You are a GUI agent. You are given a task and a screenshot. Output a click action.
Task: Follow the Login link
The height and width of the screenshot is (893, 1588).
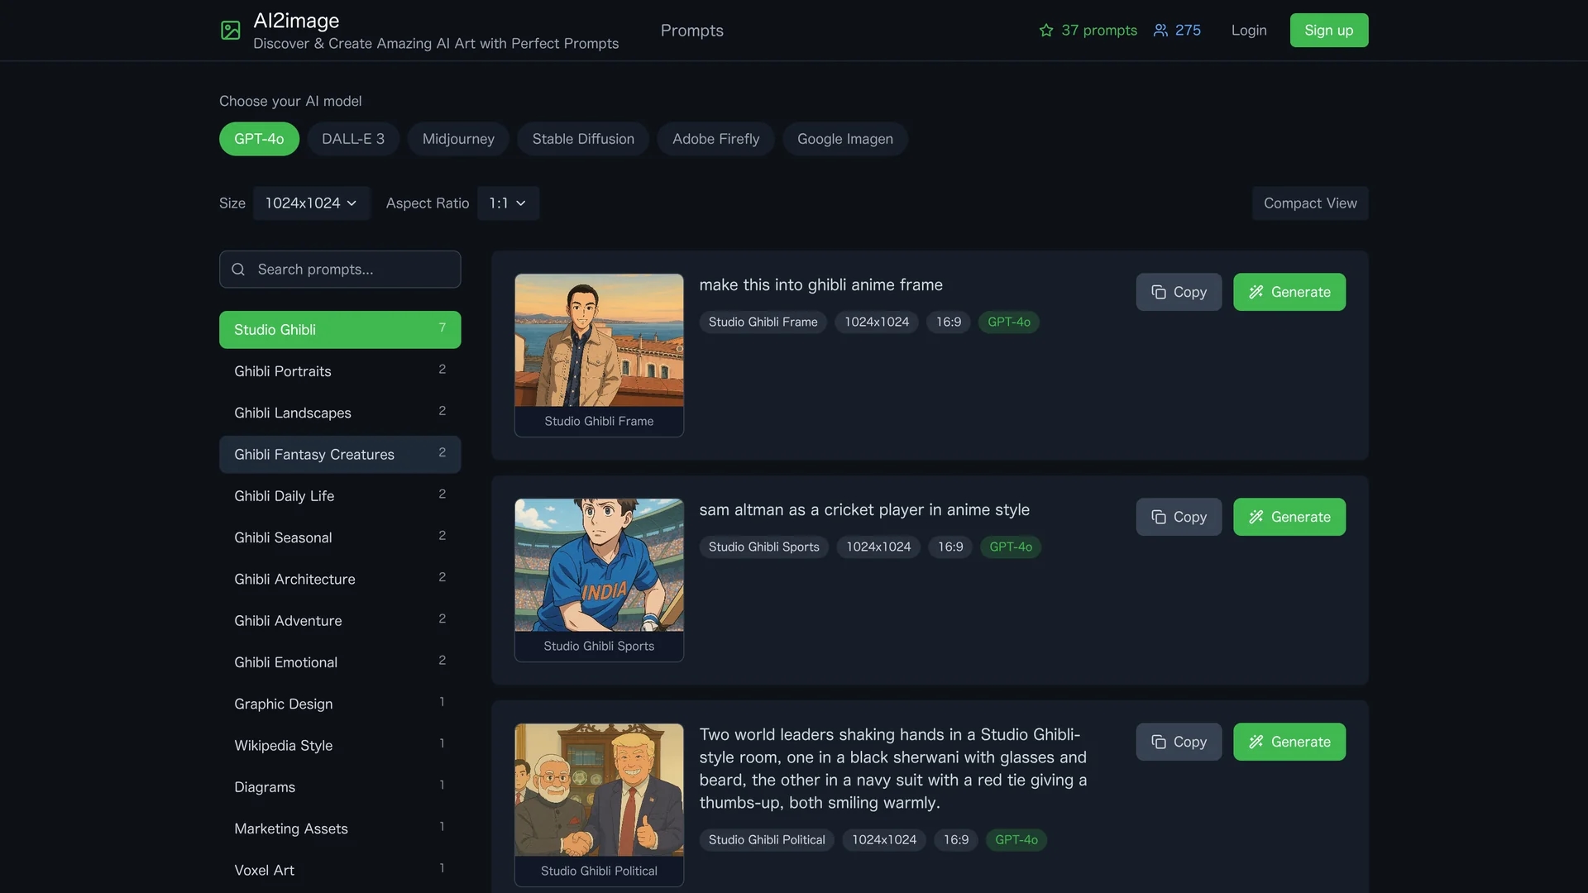point(1249,31)
